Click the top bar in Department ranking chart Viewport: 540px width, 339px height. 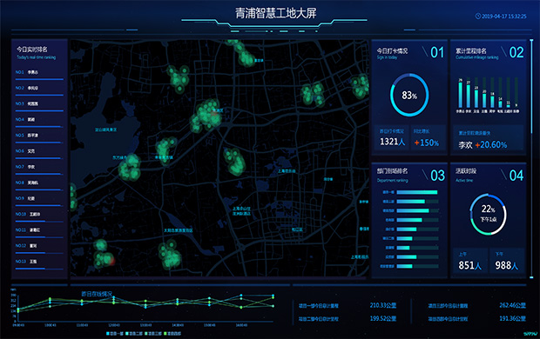tap(417, 192)
